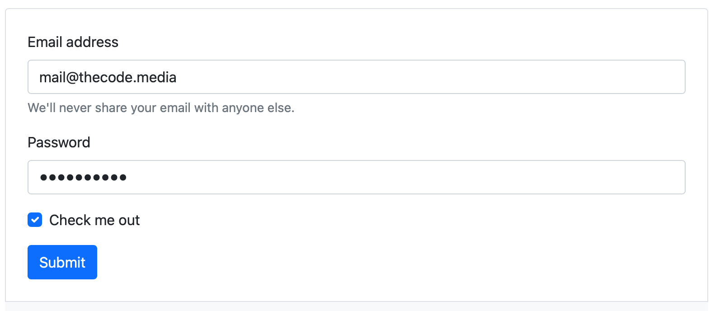Click empty white area right of Submit
Image resolution: width=715 pixels, height=311 pixels.
362,262
